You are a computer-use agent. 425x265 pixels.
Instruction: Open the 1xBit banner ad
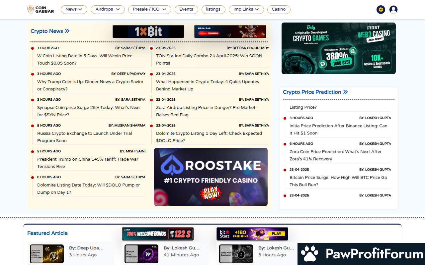tap(148, 31)
